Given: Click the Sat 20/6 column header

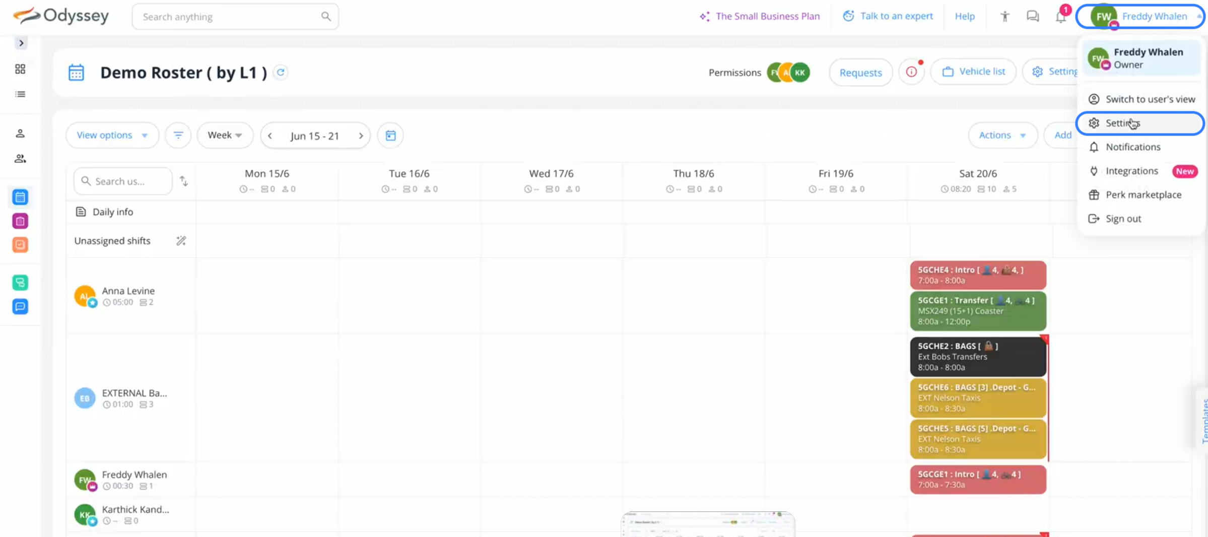Looking at the screenshot, I should click(x=978, y=181).
